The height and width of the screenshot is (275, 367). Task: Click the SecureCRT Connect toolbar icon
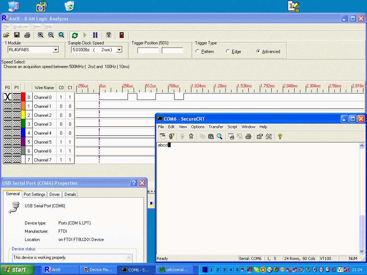coord(162,136)
